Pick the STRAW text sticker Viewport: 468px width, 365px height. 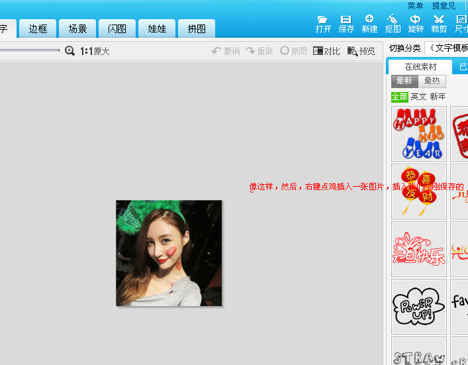tap(419, 351)
